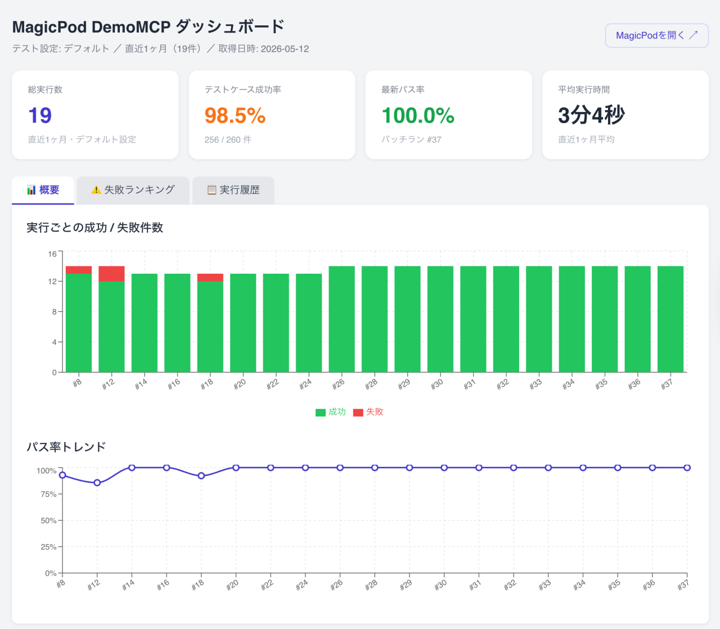The image size is (720, 629).
Task: Click the 3分4秒 average run time value
Action: (591, 115)
